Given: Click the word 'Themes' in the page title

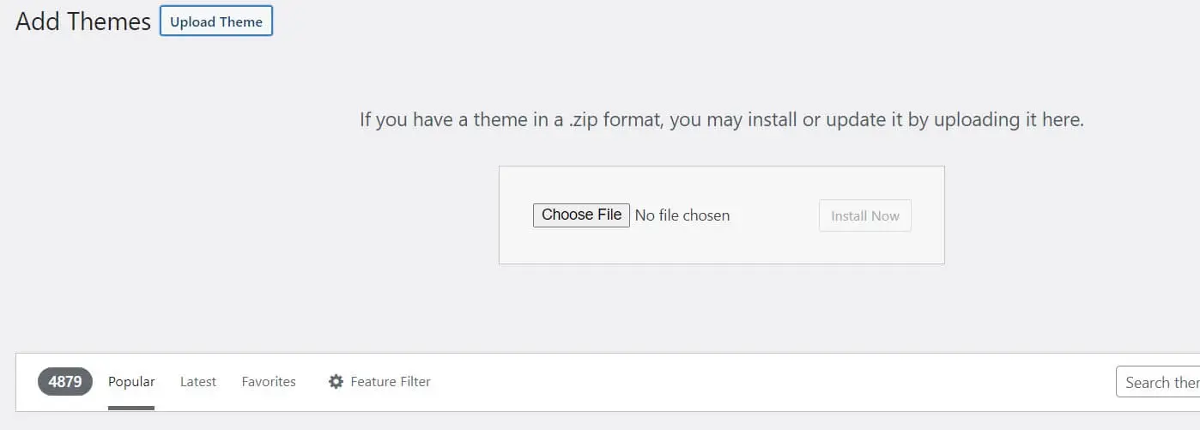Looking at the screenshot, I should tap(107, 21).
